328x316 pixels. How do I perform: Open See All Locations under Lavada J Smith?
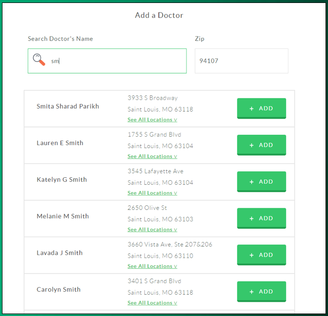point(152,266)
